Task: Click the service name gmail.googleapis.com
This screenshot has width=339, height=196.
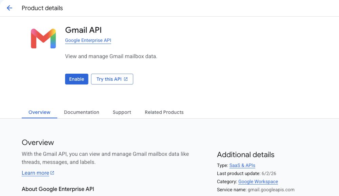Action: pyautogui.click(x=271, y=190)
